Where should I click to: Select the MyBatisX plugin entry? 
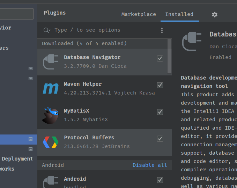(105, 115)
